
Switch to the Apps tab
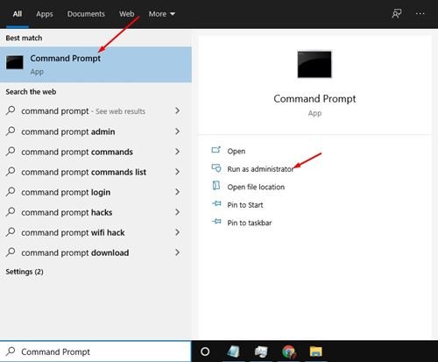pyautogui.click(x=45, y=14)
